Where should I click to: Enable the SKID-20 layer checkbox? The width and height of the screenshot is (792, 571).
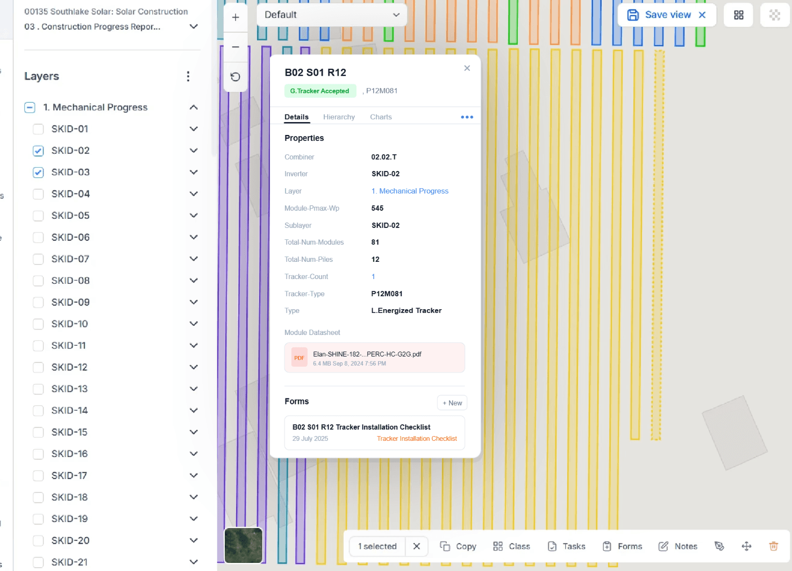[x=38, y=540]
